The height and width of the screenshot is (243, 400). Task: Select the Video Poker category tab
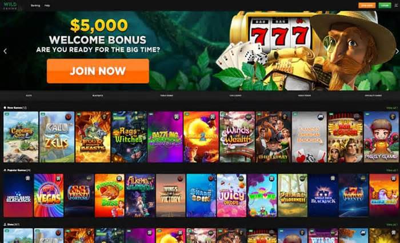(305, 95)
